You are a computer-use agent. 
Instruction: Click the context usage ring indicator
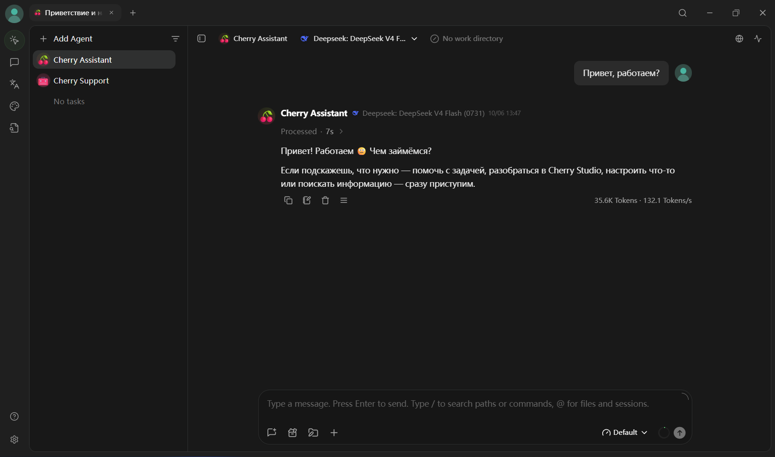[664, 433]
